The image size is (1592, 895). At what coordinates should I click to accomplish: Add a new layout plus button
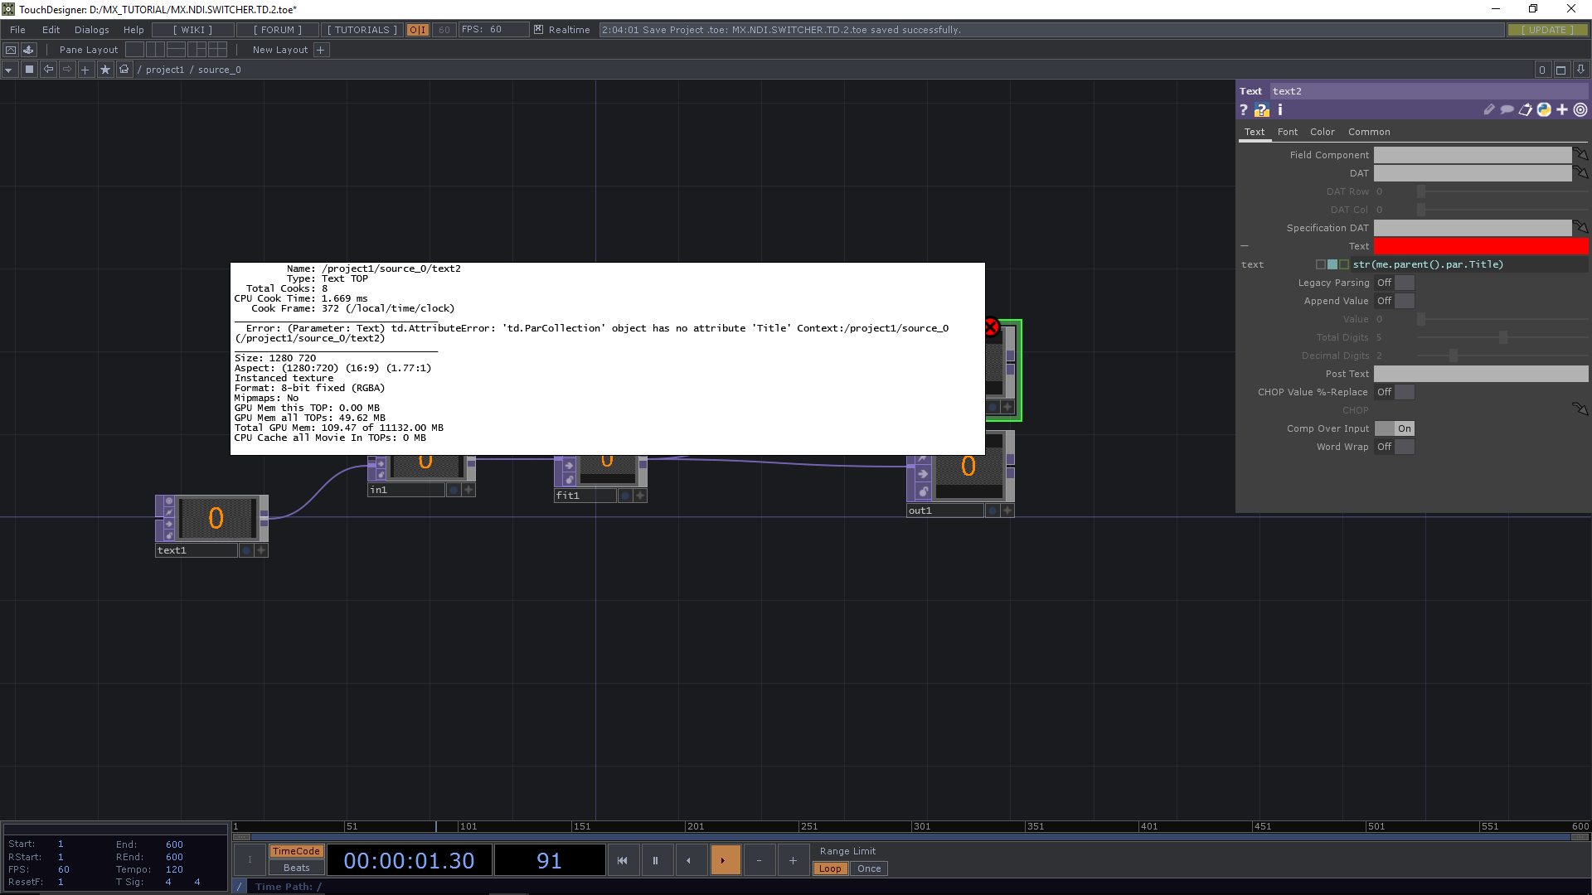[321, 50]
